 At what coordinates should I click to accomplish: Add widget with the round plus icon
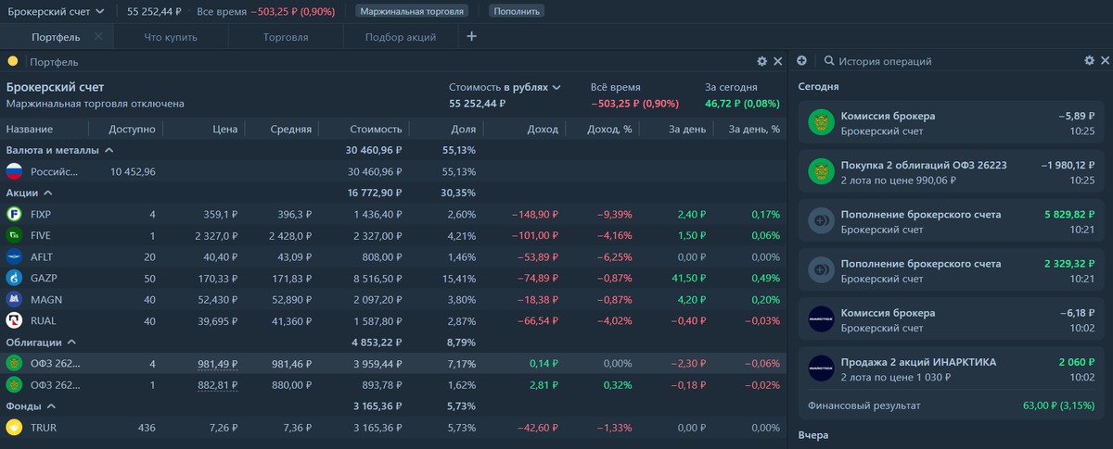coord(802,61)
